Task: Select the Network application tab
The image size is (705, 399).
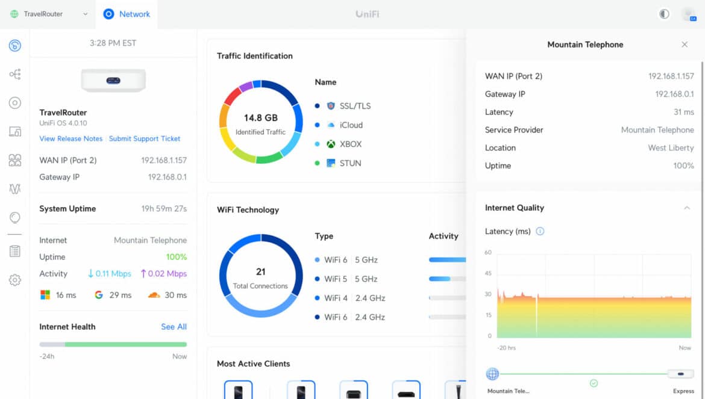Action: point(127,14)
